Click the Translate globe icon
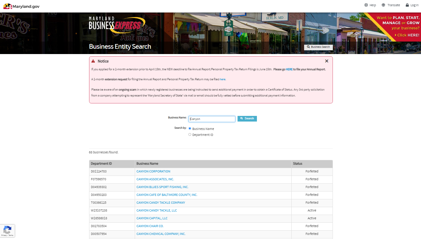 [383, 5]
